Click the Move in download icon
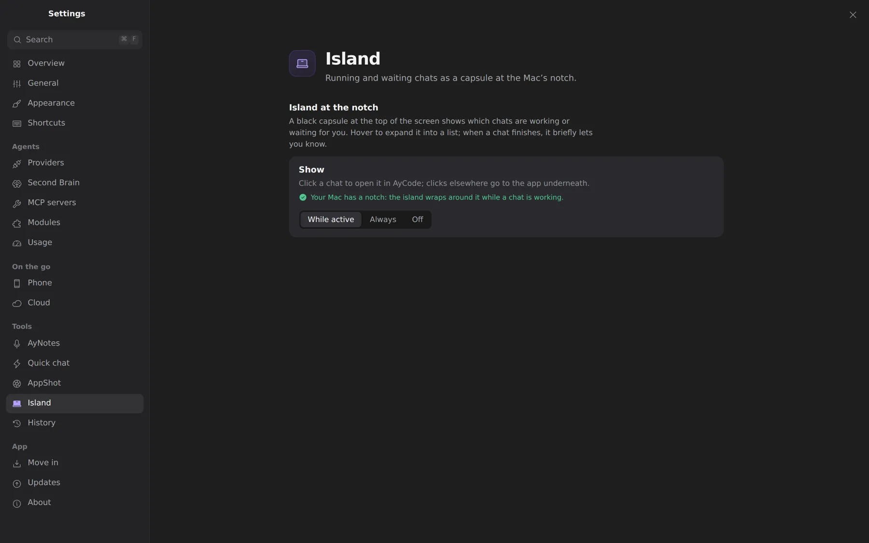 tap(17, 463)
